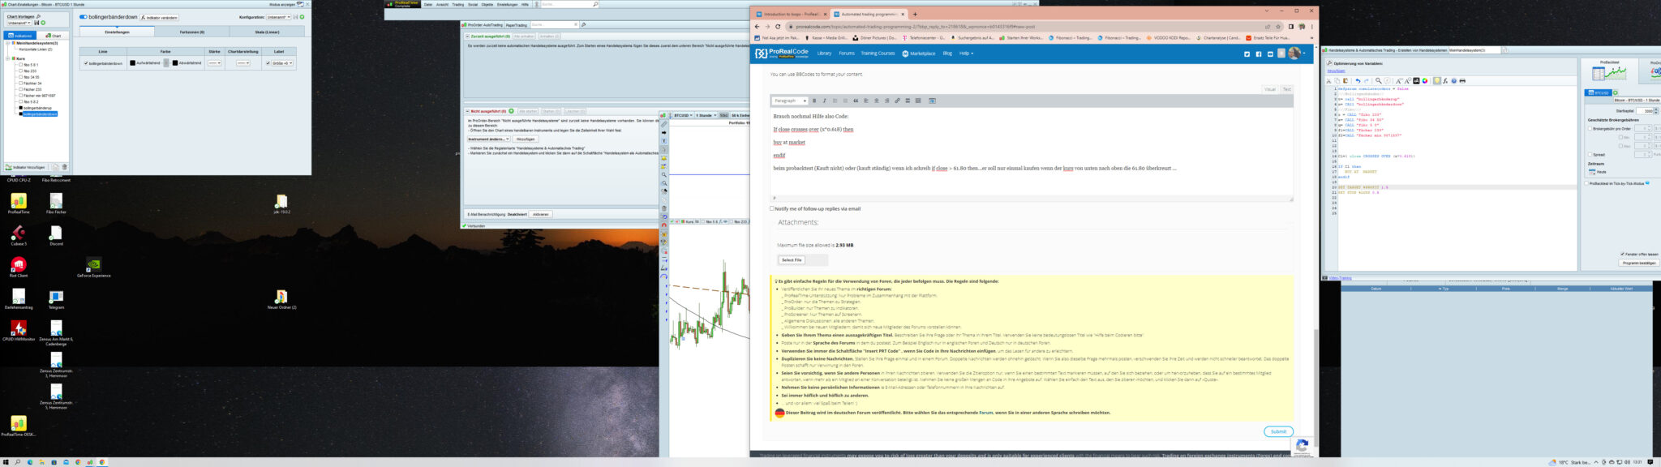Open search magnifier in code editor toolbar
This screenshot has height=467, width=1661.
pos(1379,81)
